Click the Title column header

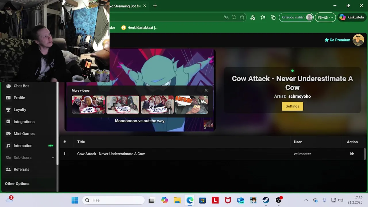click(x=81, y=142)
